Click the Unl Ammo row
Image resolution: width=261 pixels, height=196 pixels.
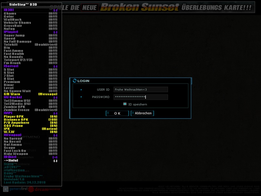[x=30, y=144]
